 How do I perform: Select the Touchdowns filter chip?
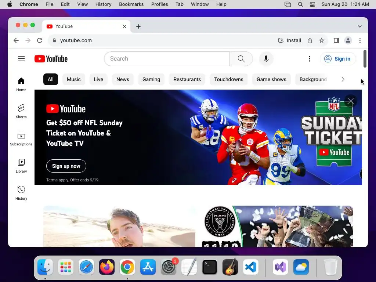point(229,79)
